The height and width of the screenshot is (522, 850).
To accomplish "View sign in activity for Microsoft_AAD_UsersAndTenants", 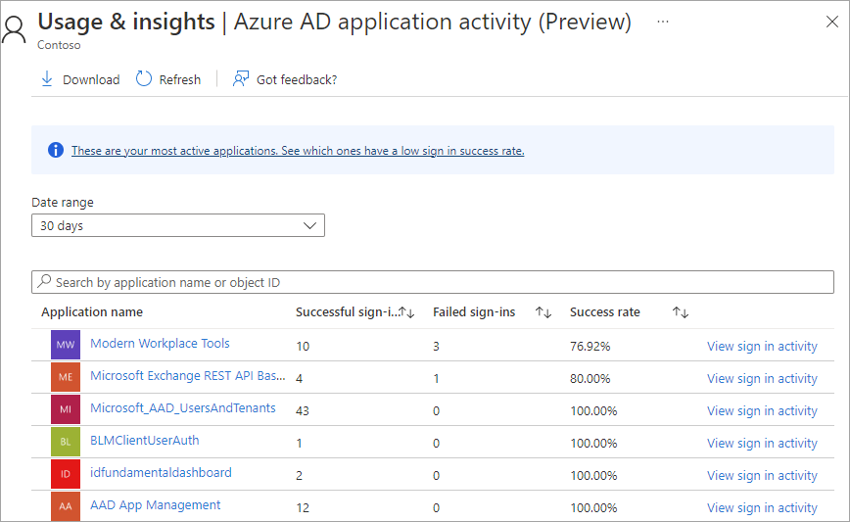I will tap(762, 411).
